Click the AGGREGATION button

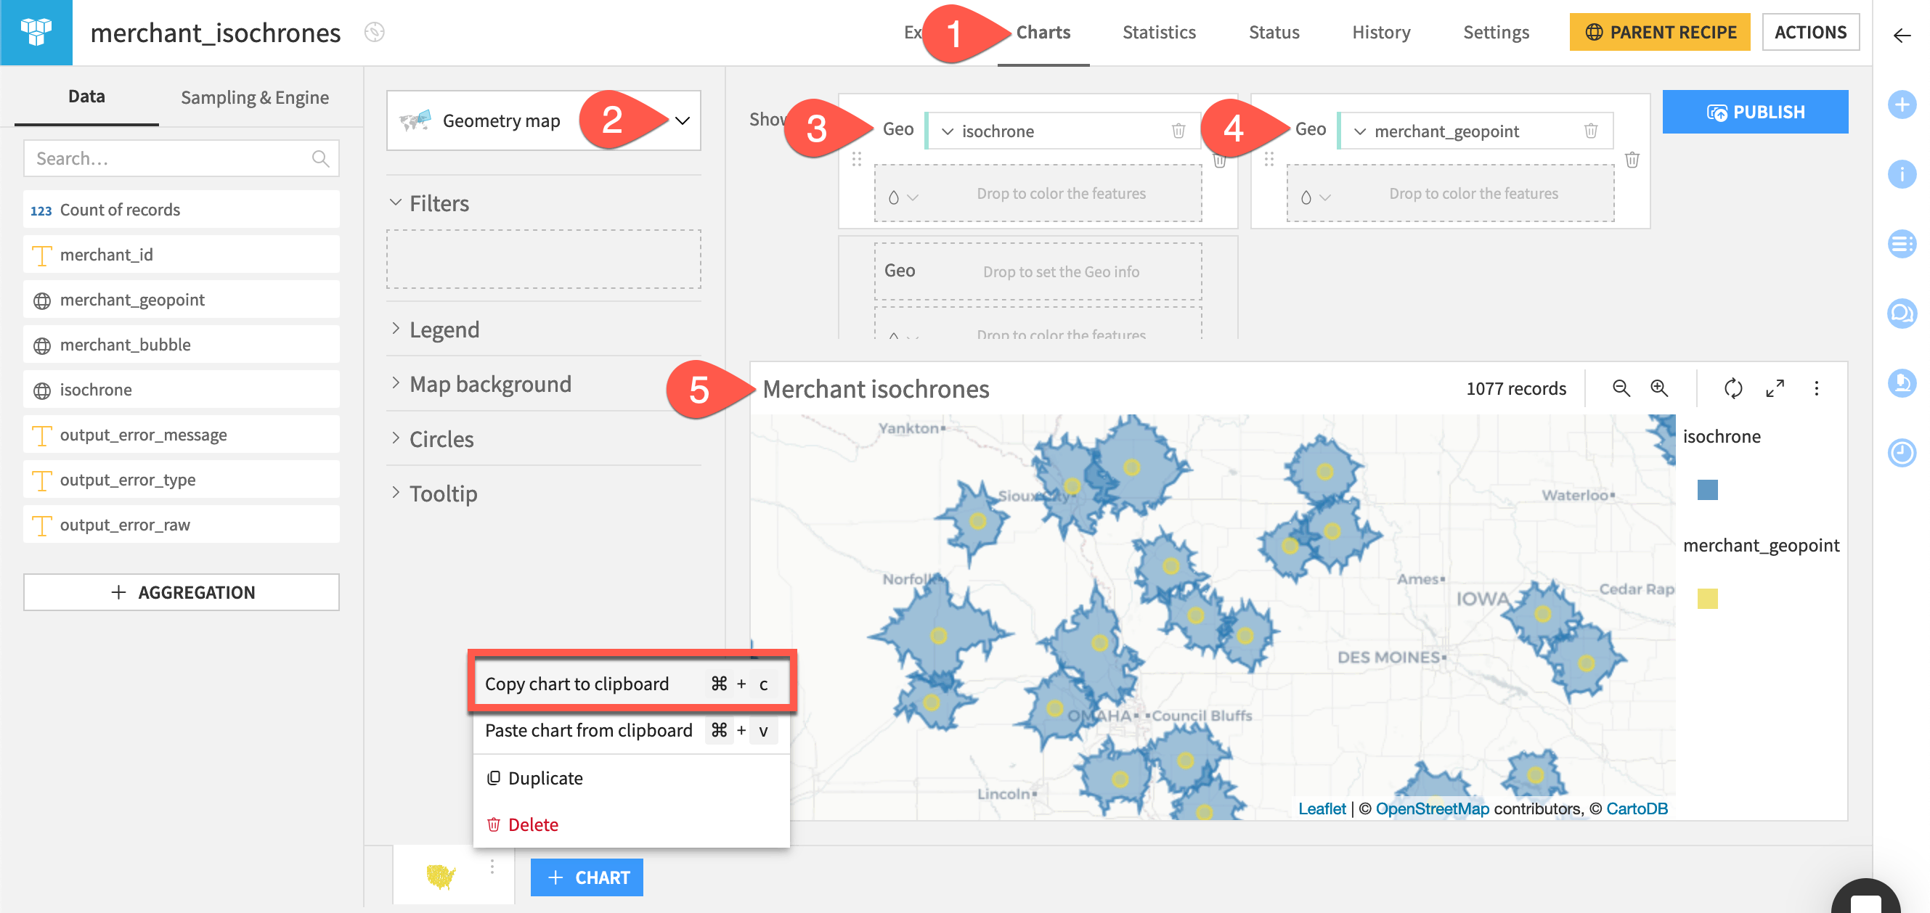tap(182, 591)
